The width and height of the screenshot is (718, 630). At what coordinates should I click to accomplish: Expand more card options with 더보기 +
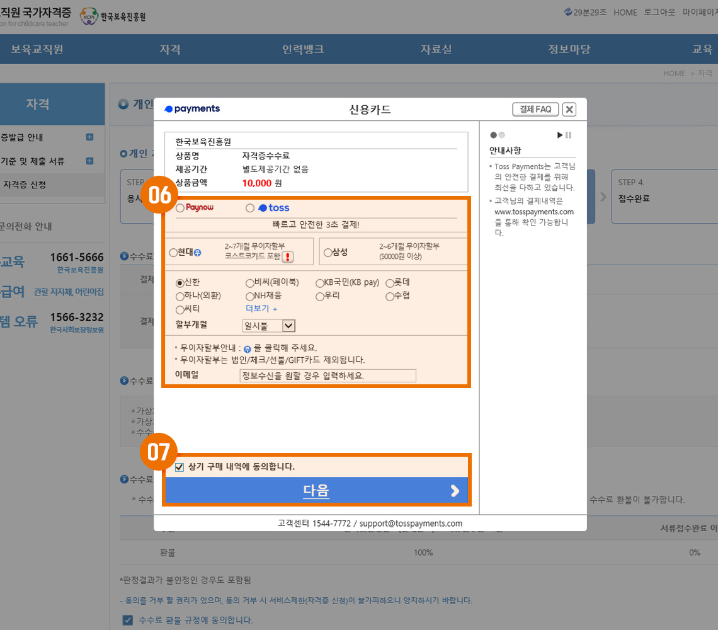(261, 309)
